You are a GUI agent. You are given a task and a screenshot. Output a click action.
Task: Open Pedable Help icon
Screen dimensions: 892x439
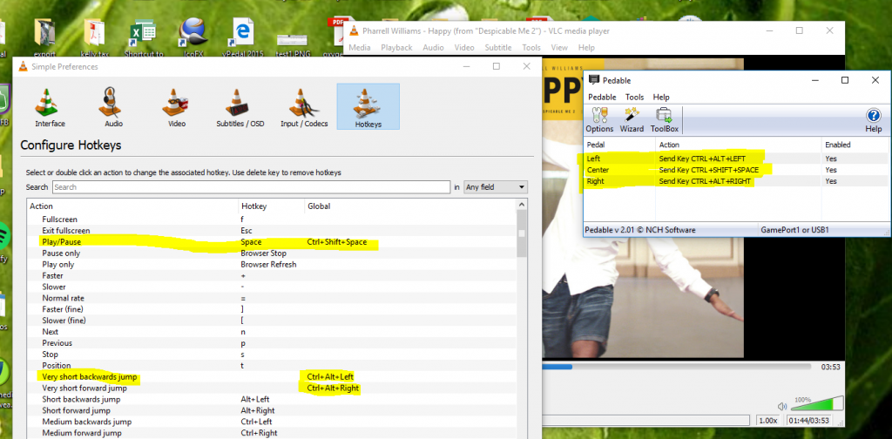pyautogui.click(x=873, y=120)
